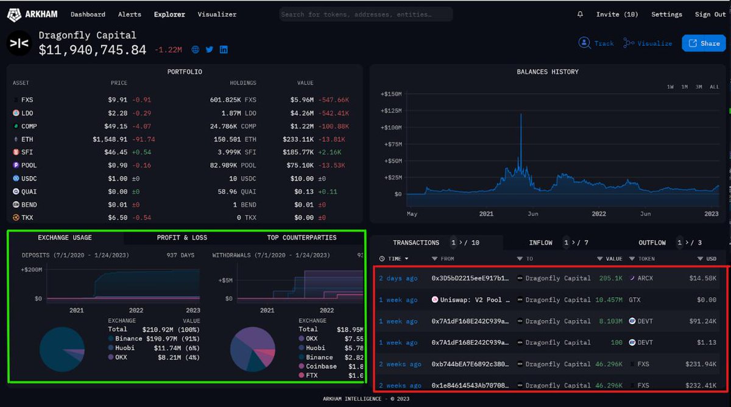The image size is (731, 407).
Task: Select the 1M balance history range
Action: tap(685, 87)
